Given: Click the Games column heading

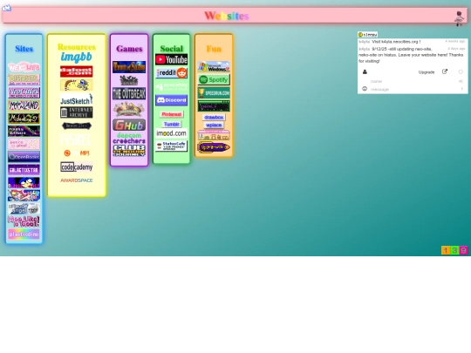Looking at the screenshot, I should coord(129,49).
